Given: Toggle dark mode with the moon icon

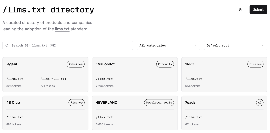Looking at the screenshot, I should 241,10.
